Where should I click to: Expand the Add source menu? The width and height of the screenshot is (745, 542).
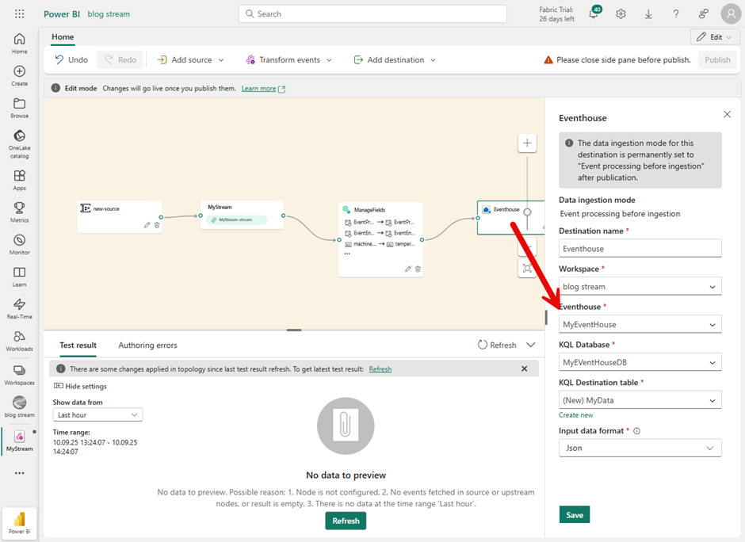tap(191, 60)
